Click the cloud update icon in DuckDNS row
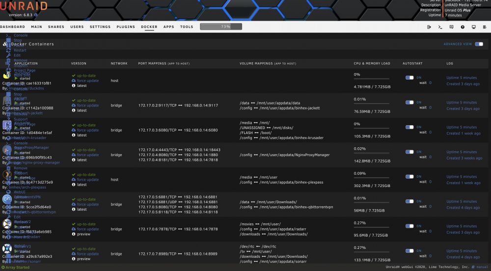Viewport: 491px width, 271px height. coord(74,81)
